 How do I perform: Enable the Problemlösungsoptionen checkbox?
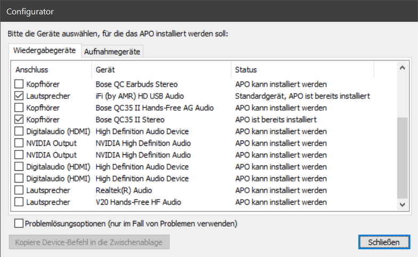[x=19, y=223]
